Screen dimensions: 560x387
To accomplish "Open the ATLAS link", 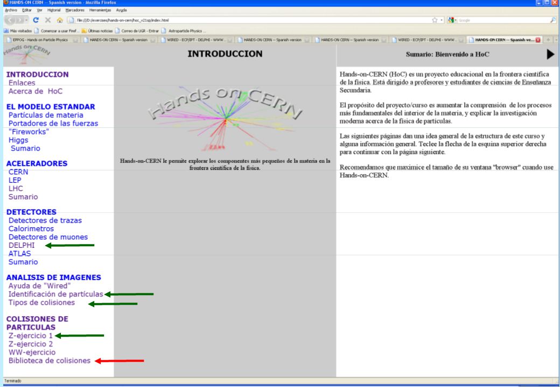I will tap(19, 254).
